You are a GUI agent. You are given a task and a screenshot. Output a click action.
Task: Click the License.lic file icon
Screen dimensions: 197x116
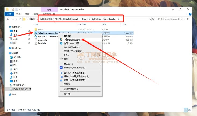pyautogui.click(x=36, y=40)
